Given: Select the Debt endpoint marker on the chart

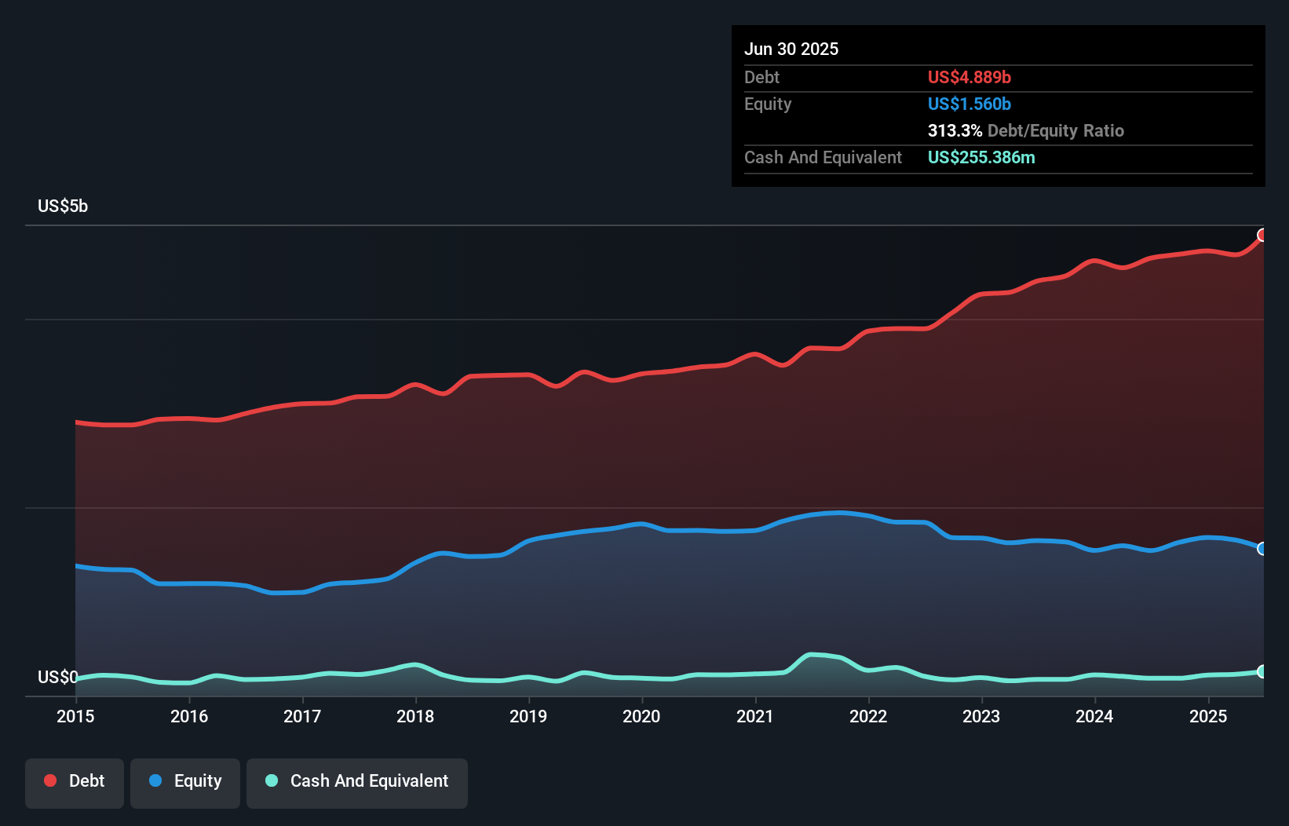Looking at the screenshot, I should tap(1262, 234).
